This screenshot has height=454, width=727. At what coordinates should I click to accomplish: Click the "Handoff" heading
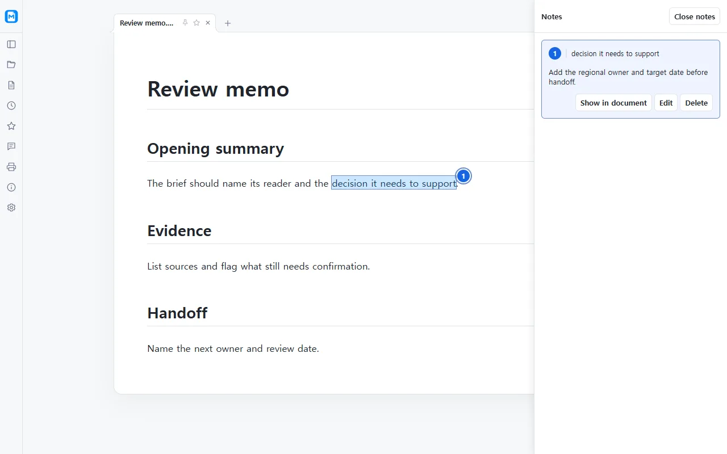point(177,313)
